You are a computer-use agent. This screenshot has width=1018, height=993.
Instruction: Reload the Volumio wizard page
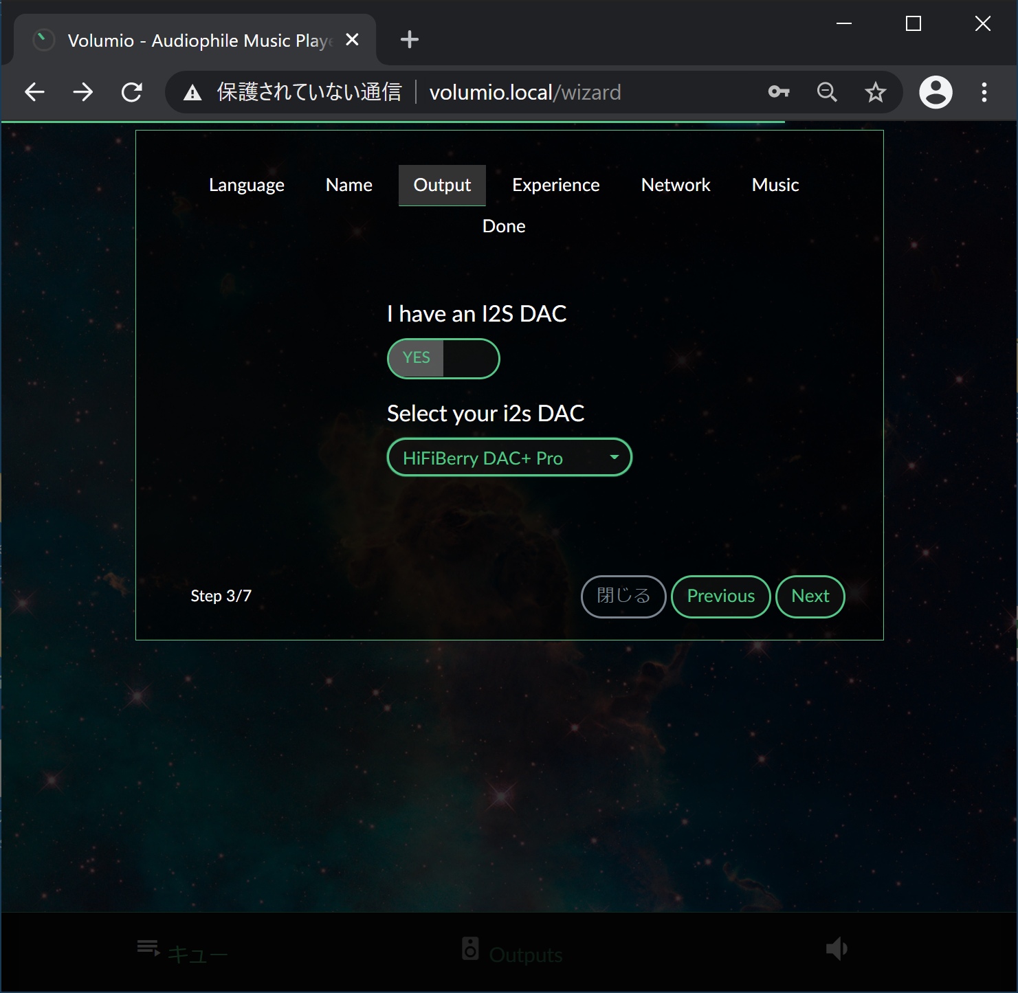131,92
